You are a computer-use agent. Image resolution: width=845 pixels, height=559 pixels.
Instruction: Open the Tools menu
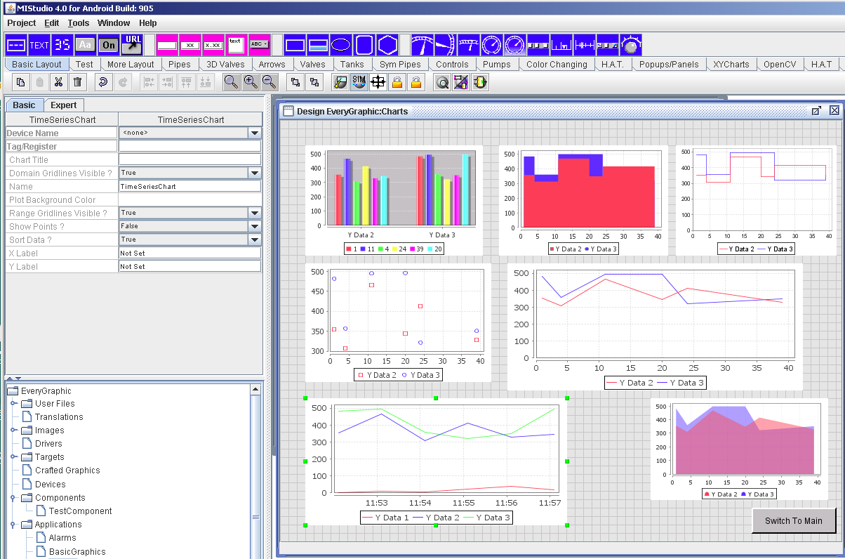pos(78,23)
